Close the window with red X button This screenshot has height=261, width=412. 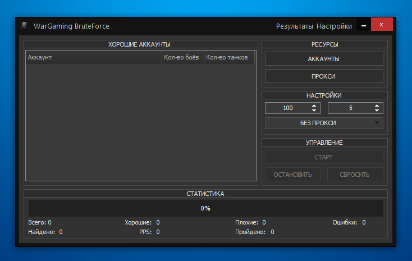point(381,25)
